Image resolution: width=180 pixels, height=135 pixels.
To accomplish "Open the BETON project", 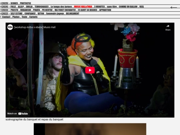I will (41, 13).
